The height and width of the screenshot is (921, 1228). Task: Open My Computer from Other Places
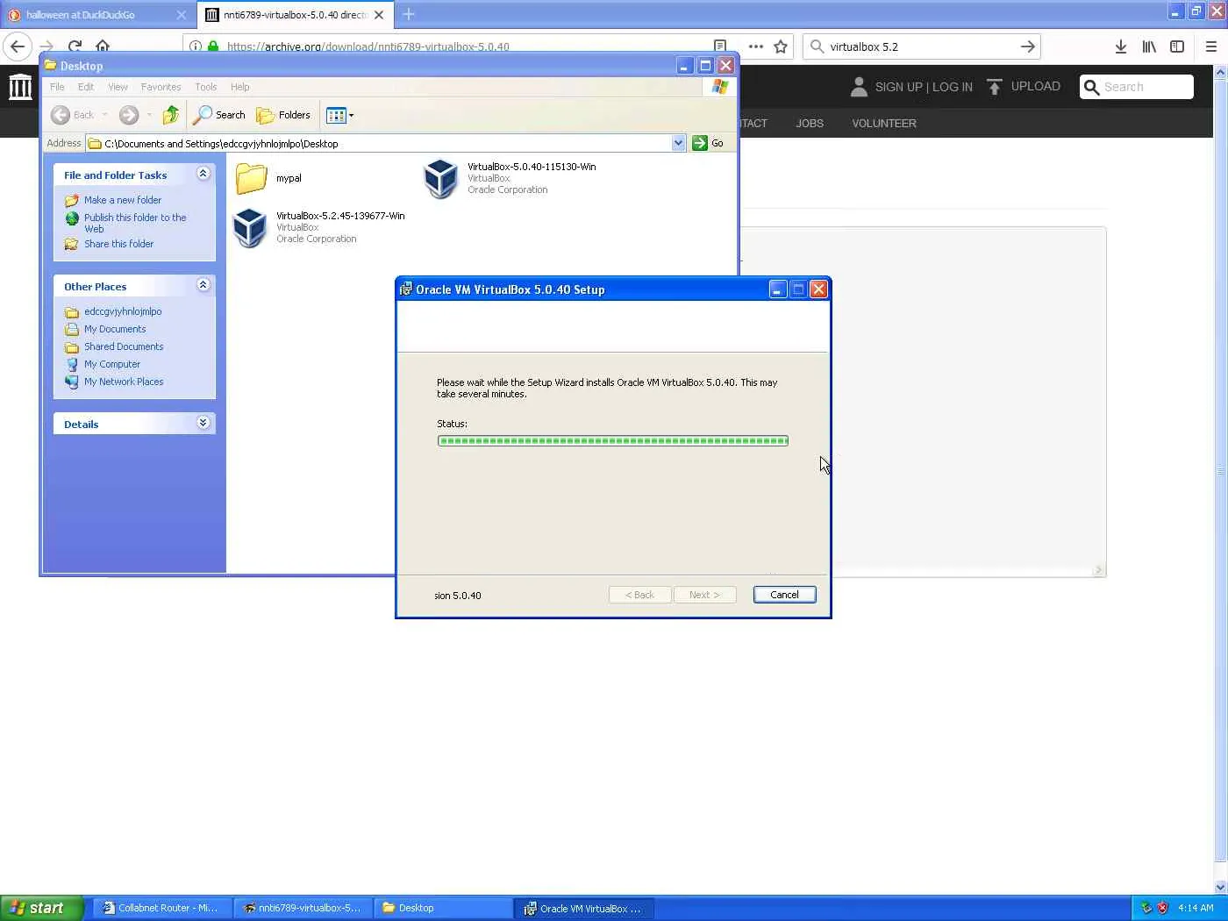point(112,364)
